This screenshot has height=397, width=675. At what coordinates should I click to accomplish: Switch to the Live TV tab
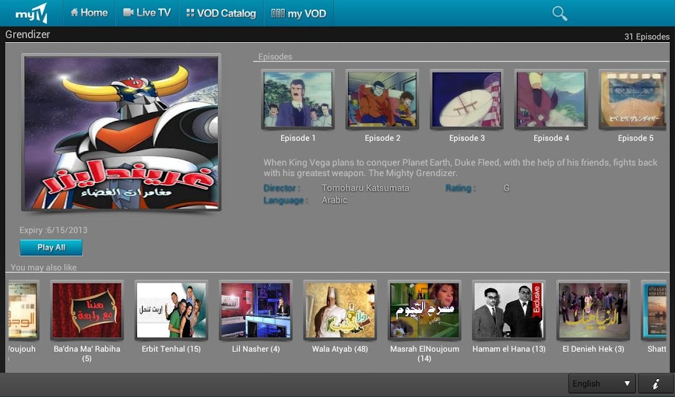(x=147, y=13)
